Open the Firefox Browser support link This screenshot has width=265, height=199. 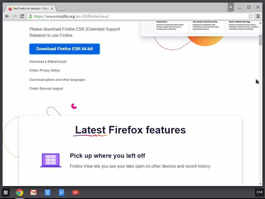click(46, 89)
